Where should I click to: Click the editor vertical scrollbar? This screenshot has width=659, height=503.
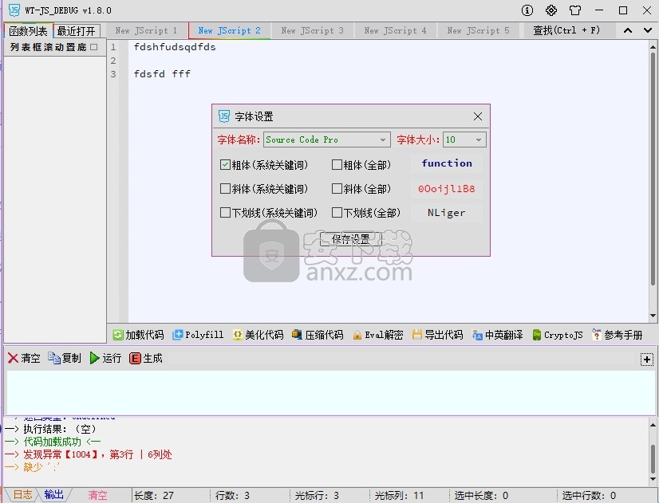653,168
